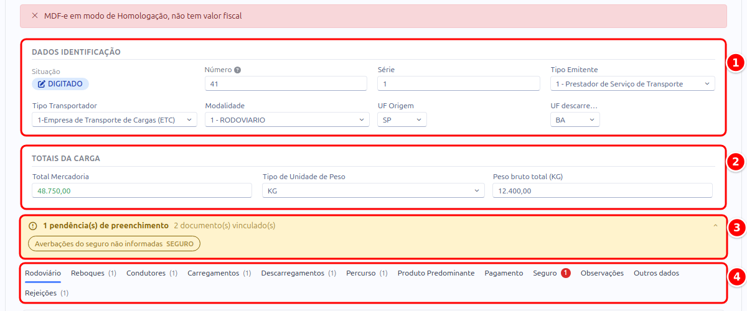The image size is (747, 311).
Task: Open the Tipo Emitente dropdown
Action: click(x=632, y=84)
